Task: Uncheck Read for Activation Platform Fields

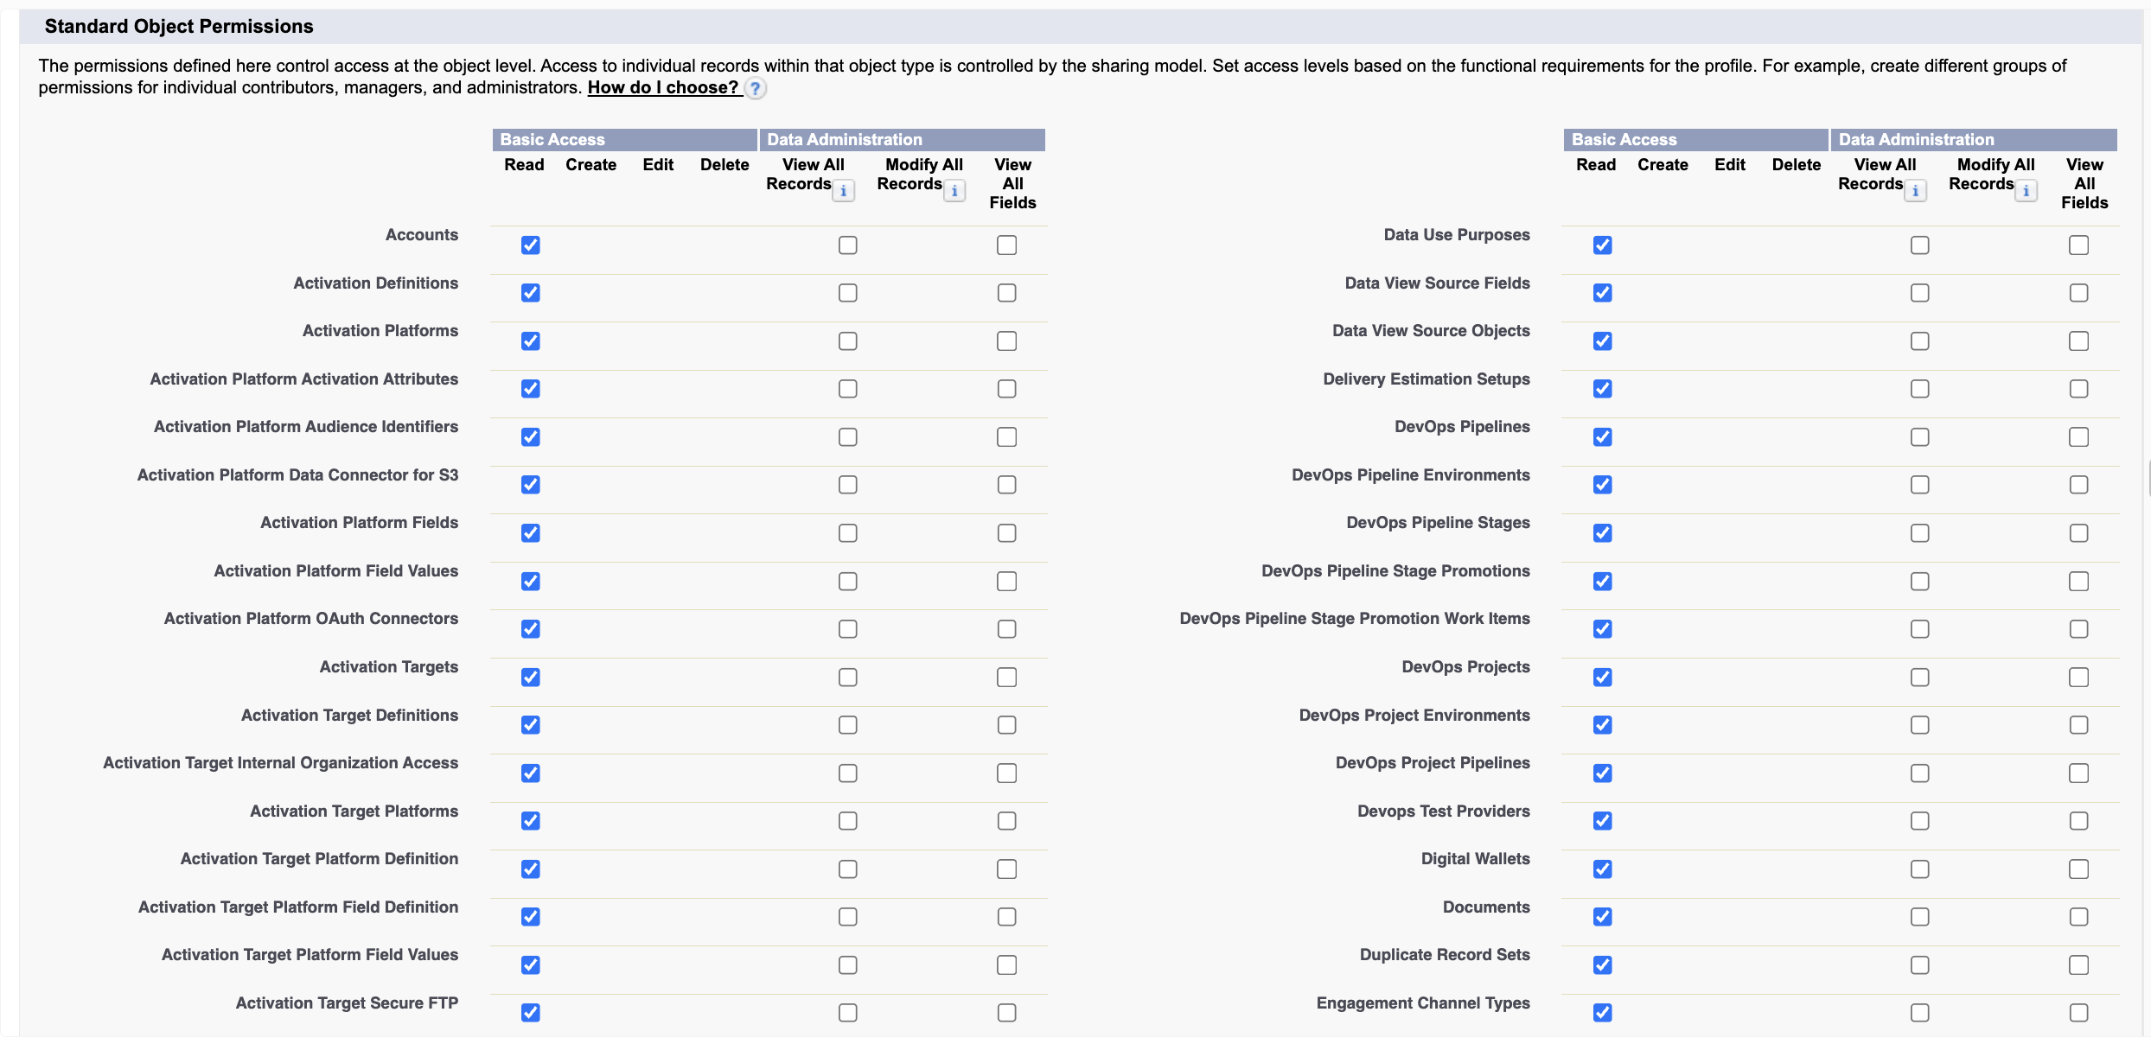Action: pos(531,533)
